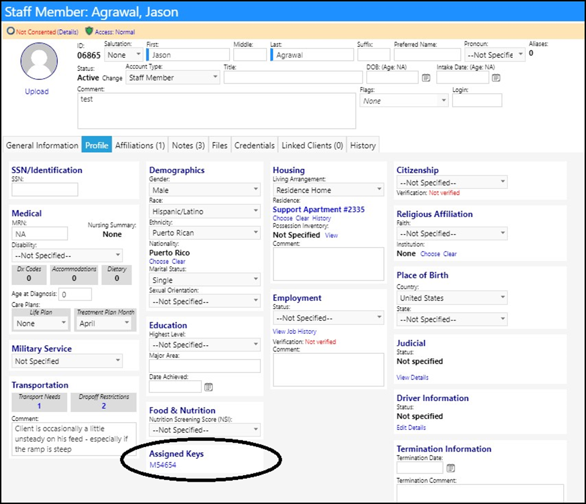Open the Place of Birth State dropdown

click(x=452, y=319)
